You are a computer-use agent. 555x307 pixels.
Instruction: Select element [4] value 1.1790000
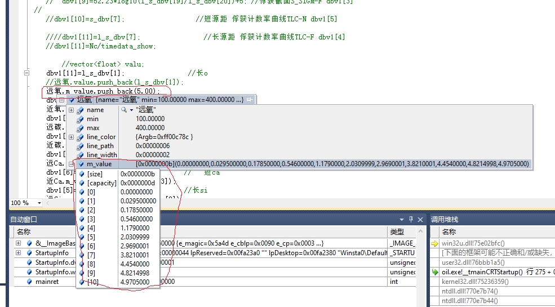[135, 228]
